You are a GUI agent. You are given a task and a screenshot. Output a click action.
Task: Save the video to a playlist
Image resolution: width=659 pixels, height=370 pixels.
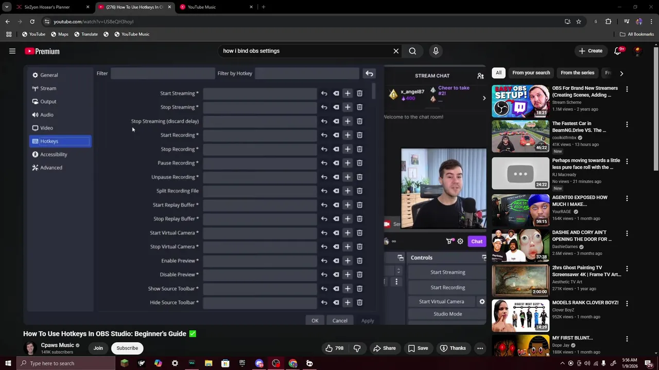(418, 348)
